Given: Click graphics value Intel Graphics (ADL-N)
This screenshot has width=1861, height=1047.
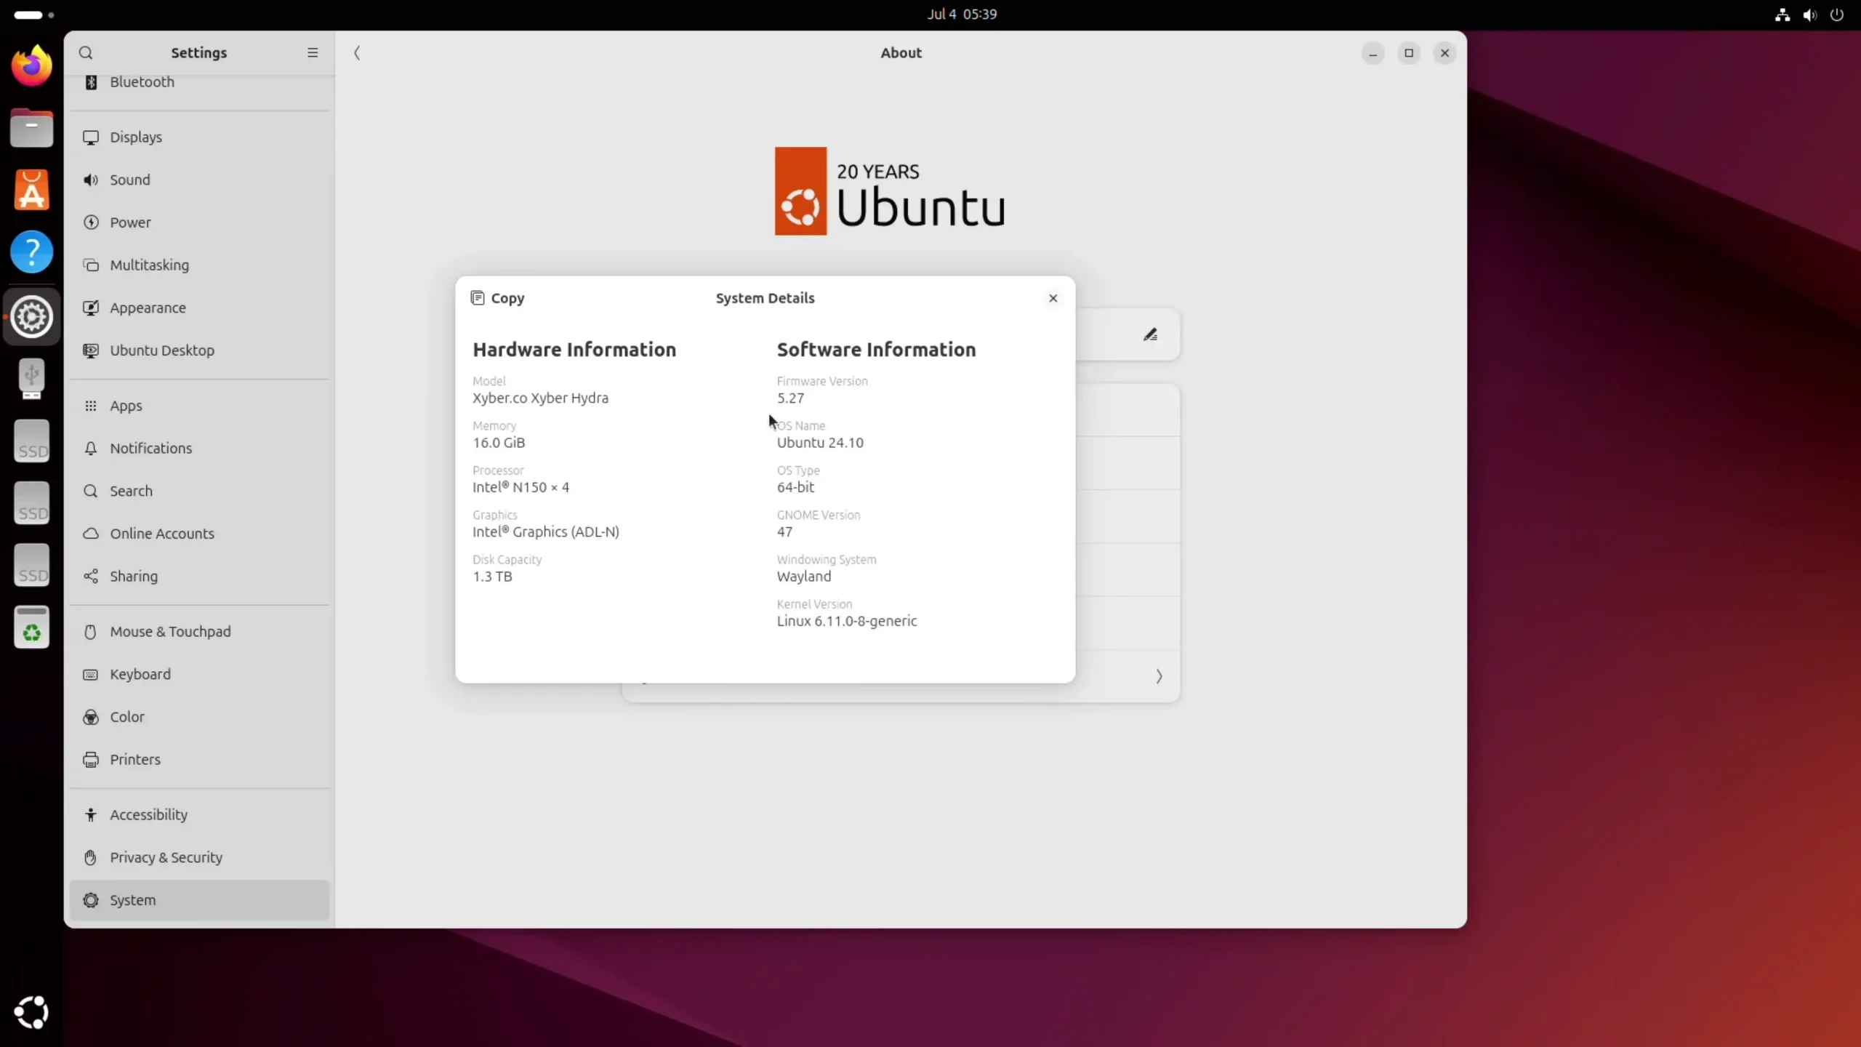Looking at the screenshot, I should coord(546,531).
